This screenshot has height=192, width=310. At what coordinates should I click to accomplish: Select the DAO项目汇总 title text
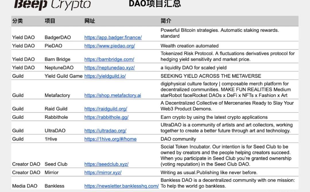(155, 3)
